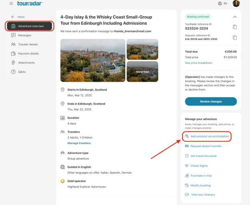Select Attachments sidebar item
Viewport: 250px width, 205px height.
click(x=26, y=63)
